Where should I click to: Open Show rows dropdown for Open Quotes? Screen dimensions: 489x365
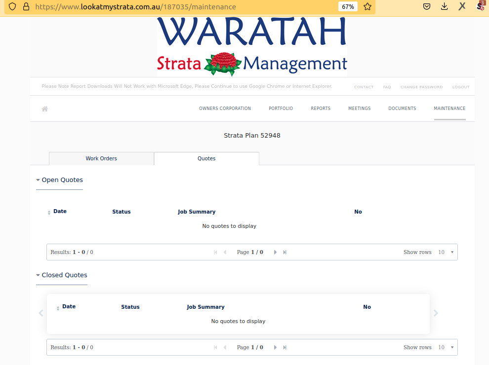point(446,252)
